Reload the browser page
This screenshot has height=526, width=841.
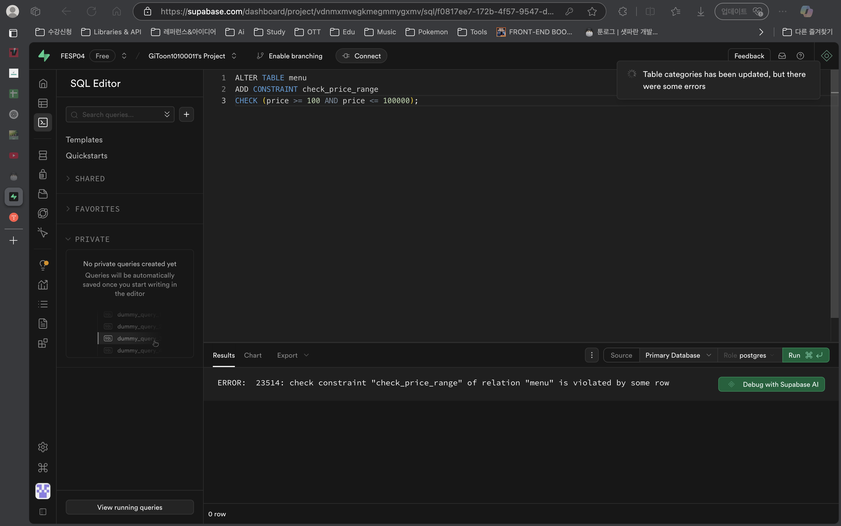pyautogui.click(x=92, y=11)
